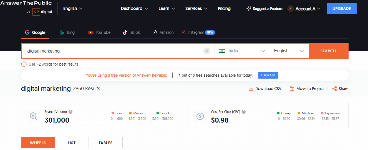Clear the search field with X icon

[x=207, y=51]
